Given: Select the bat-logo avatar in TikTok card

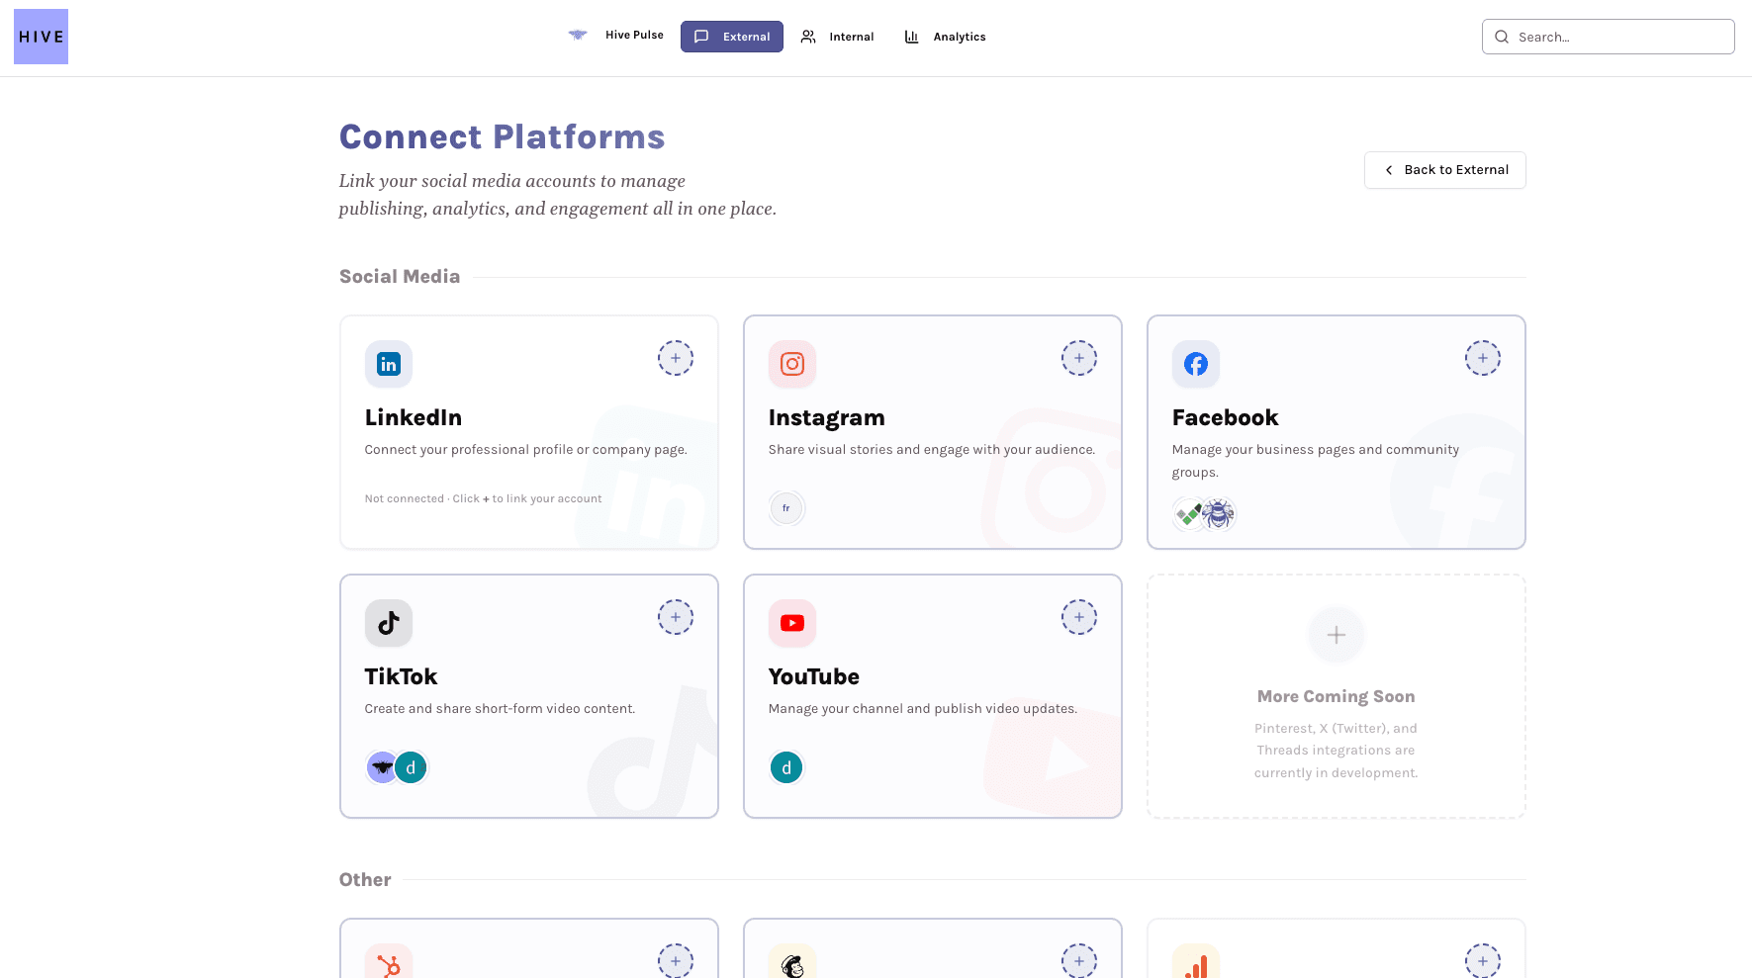Looking at the screenshot, I should (x=381, y=767).
